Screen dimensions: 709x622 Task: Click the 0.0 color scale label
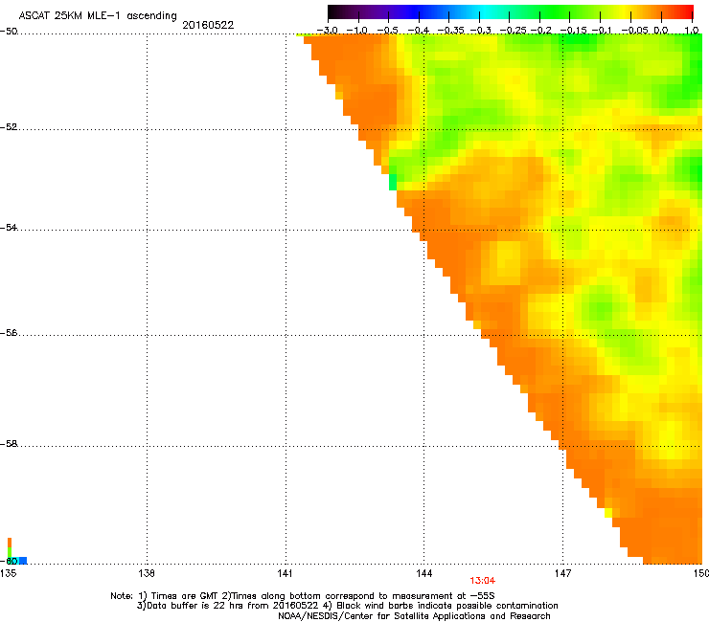661,31
